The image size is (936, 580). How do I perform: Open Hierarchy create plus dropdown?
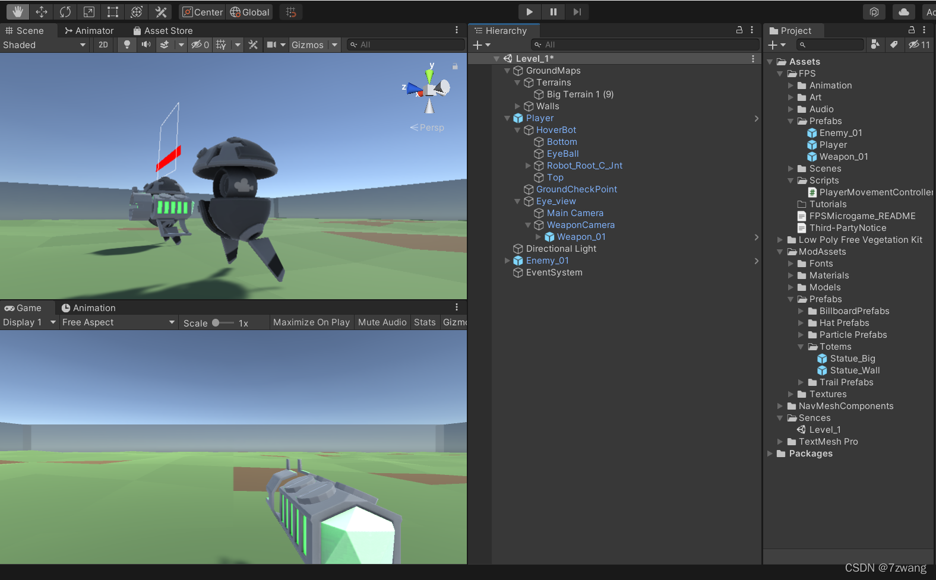(482, 45)
